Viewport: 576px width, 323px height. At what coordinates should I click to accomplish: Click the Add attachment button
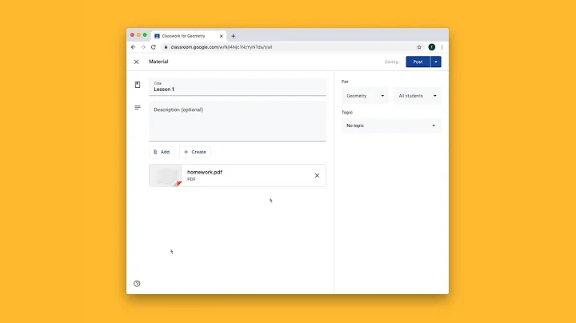click(x=162, y=152)
